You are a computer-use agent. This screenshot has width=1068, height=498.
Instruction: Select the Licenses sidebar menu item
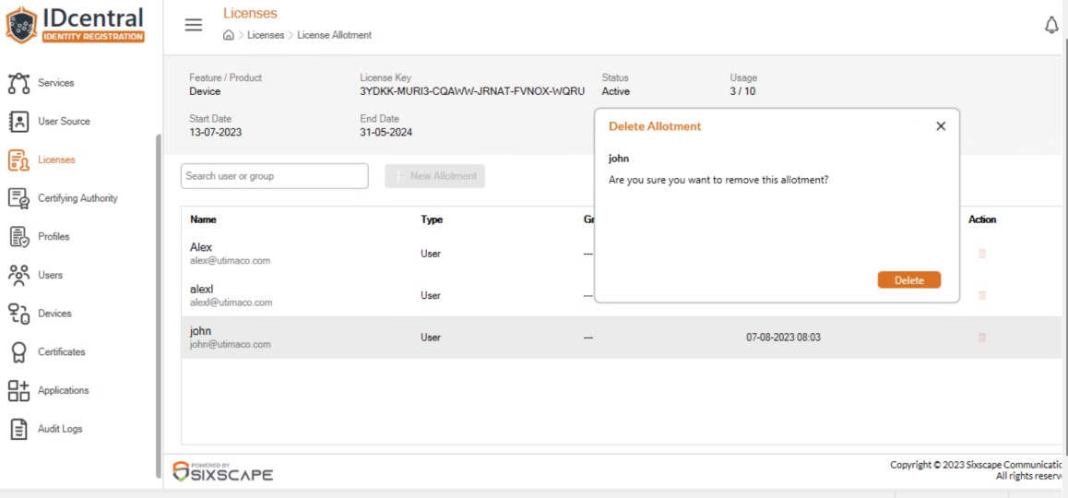tap(42, 160)
